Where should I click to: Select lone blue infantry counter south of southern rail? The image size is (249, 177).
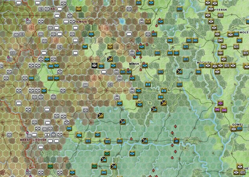[132, 153]
